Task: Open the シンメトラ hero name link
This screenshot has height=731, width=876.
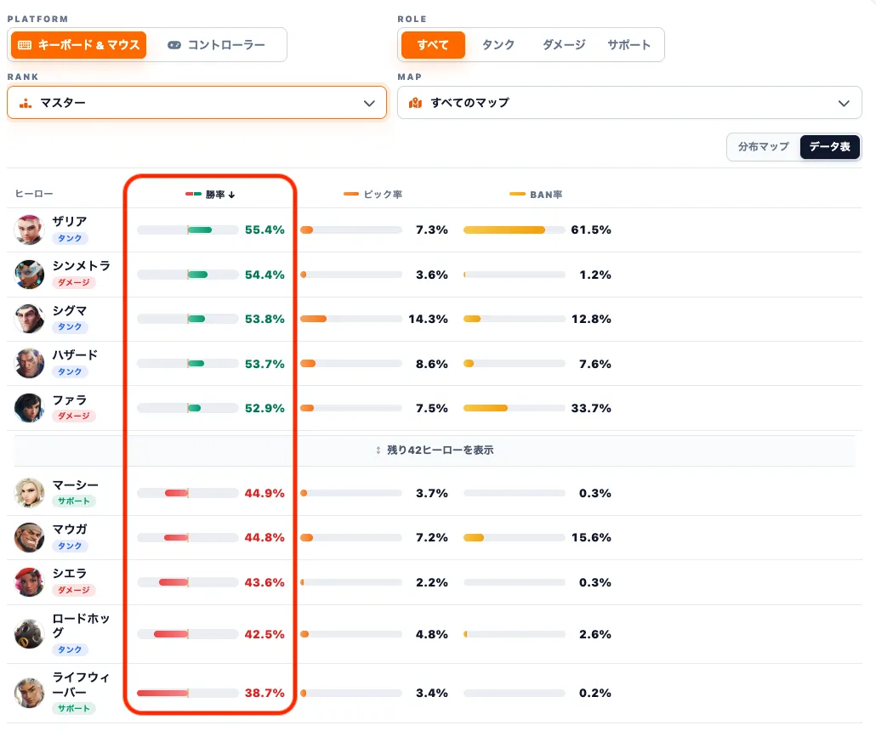Action: click(82, 266)
